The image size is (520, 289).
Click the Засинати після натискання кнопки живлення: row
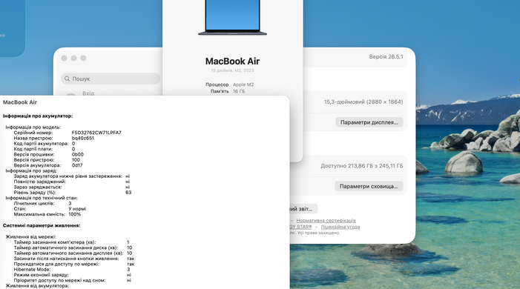74,259
